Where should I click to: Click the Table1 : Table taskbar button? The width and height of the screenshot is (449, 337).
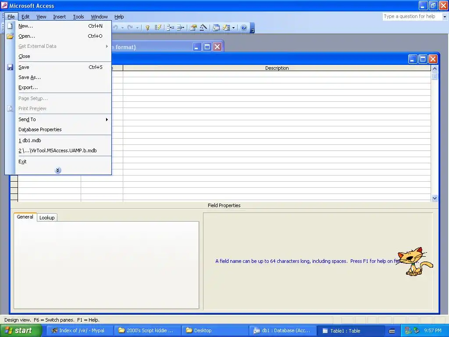350,331
